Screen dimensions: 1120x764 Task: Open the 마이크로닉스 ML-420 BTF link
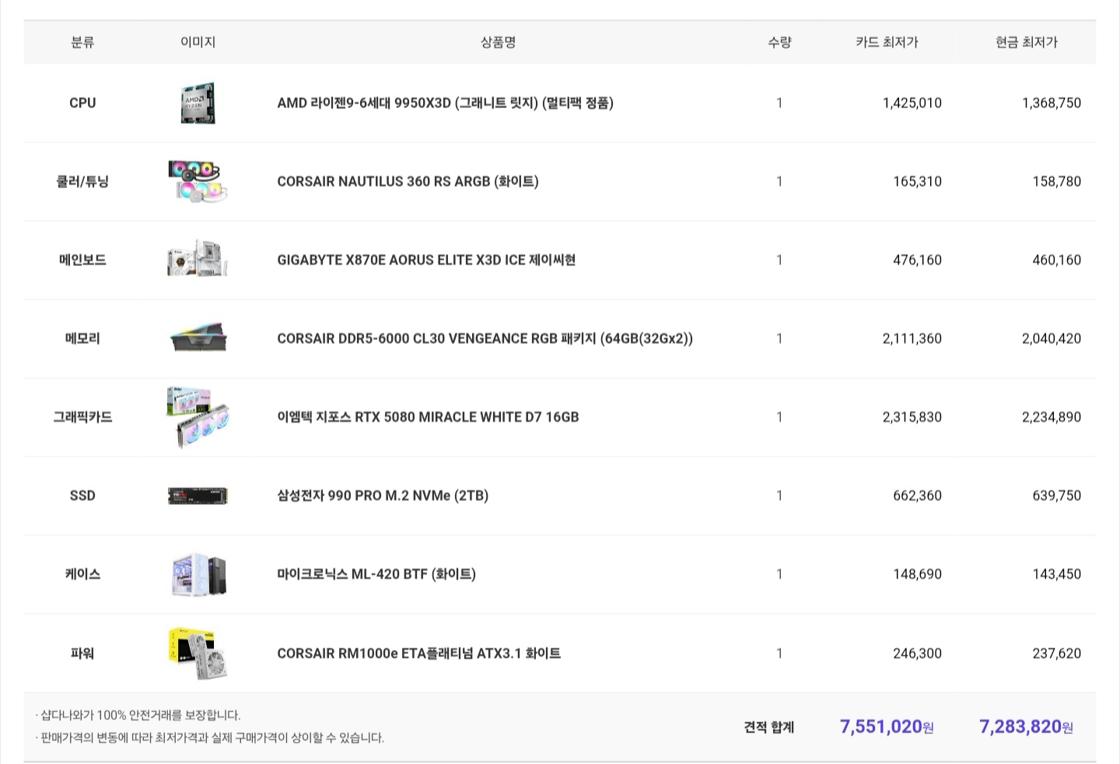(376, 574)
